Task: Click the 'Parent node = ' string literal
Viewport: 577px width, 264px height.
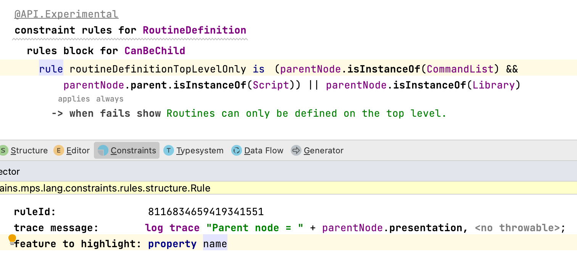Action: (x=255, y=228)
